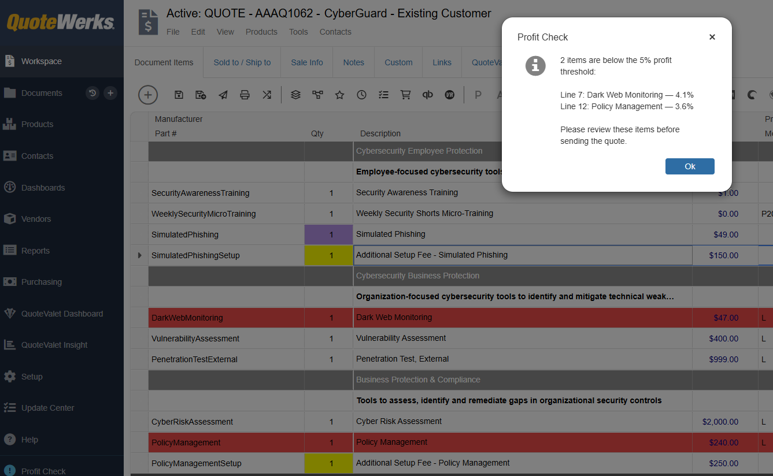This screenshot has width=773, height=476.
Task: Click Ok in the Profit Check dialog
Action: point(690,166)
